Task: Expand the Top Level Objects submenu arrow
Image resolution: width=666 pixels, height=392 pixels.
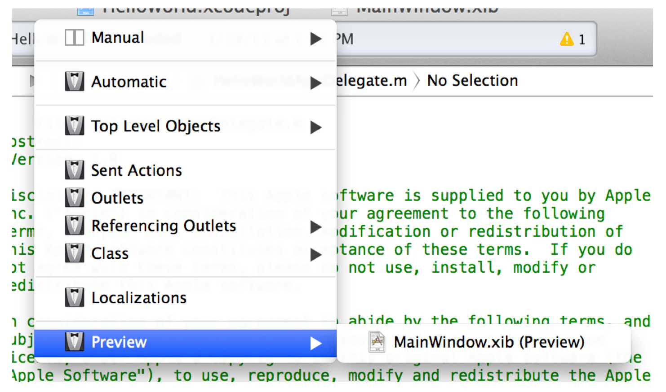Action: point(316,127)
